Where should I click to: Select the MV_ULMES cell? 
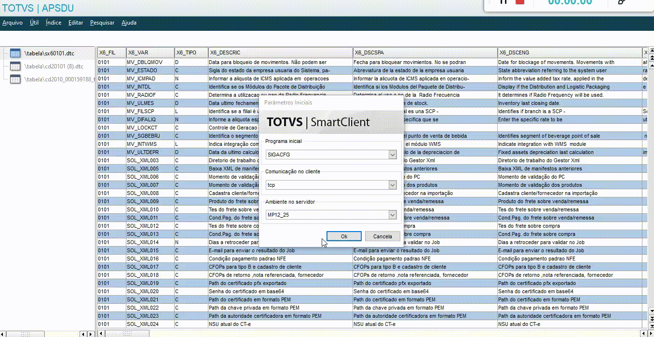[x=150, y=103]
